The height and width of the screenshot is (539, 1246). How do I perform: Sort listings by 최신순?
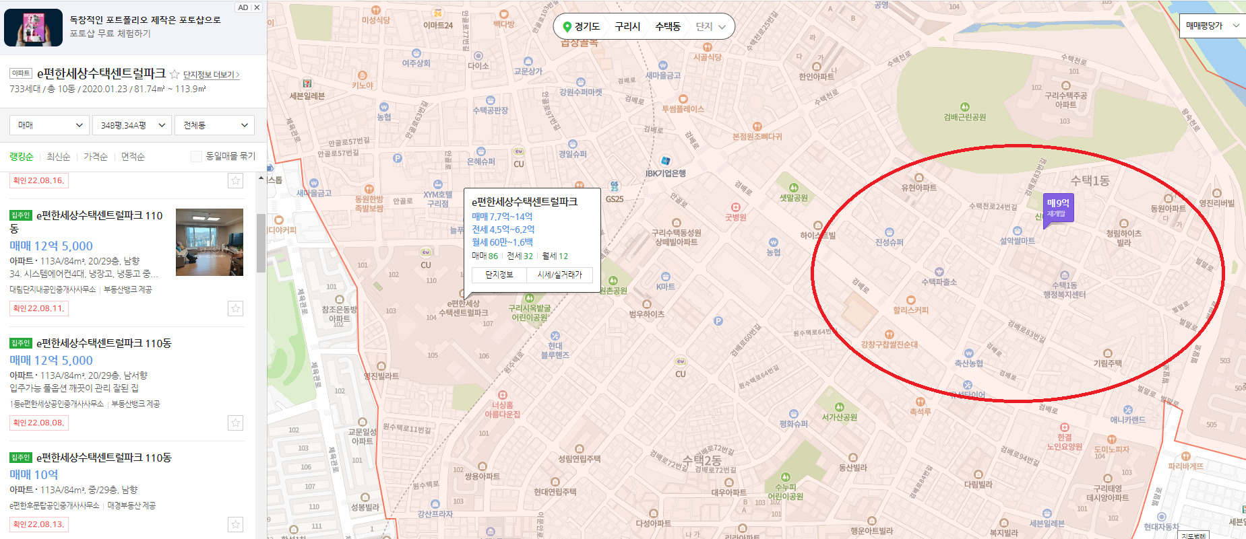[59, 157]
